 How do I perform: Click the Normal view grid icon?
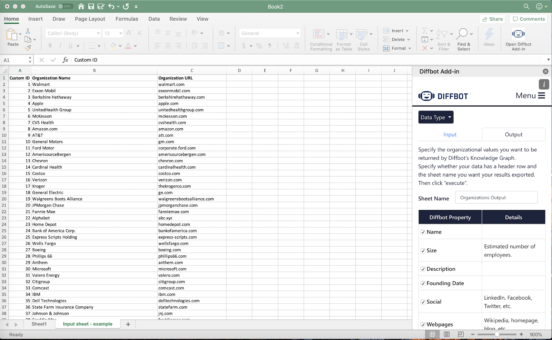point(432,334)
